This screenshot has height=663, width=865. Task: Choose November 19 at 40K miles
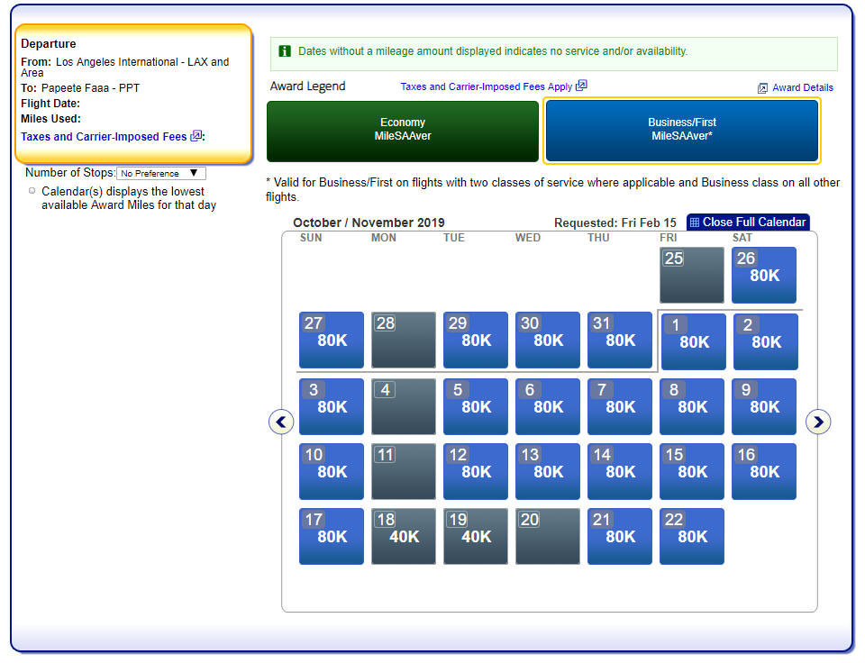pos(476,536)
